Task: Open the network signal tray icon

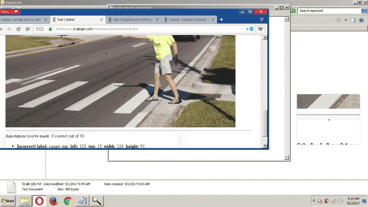Action: click(x=334, y=201)
